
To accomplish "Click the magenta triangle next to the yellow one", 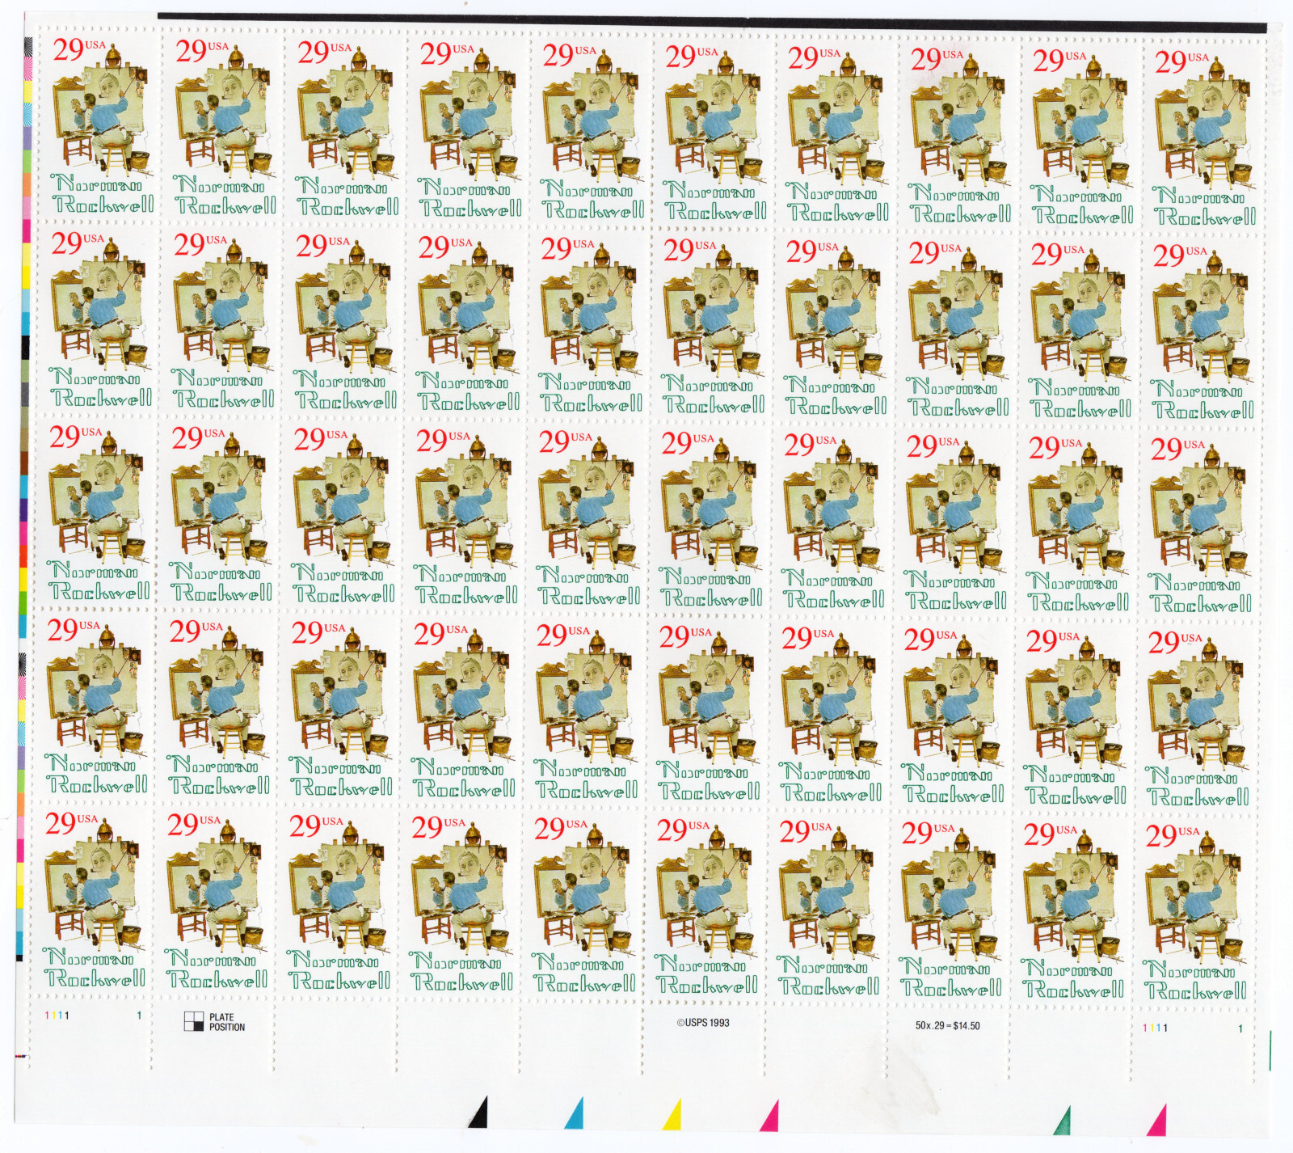I will (769, 1115).
